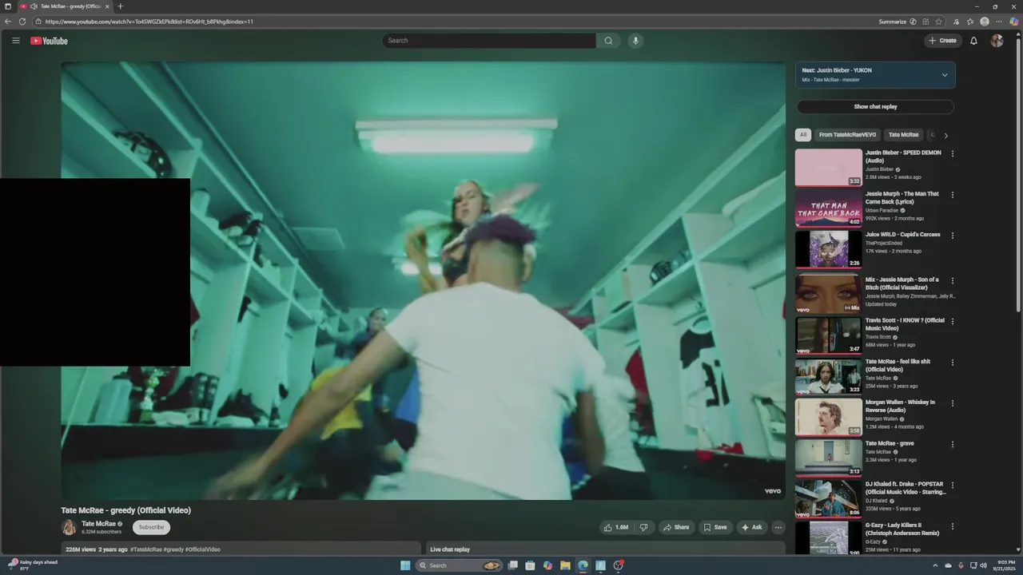The image size is (1023, 575).
Task: Go to the YouTube home logo
Action: coord(49,41)
